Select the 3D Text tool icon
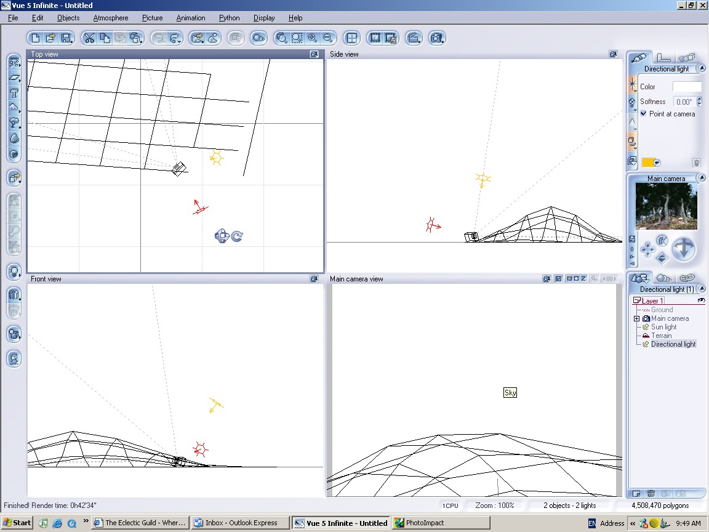The height and width of the screenshot is (532, 709). tap(14, 94)
